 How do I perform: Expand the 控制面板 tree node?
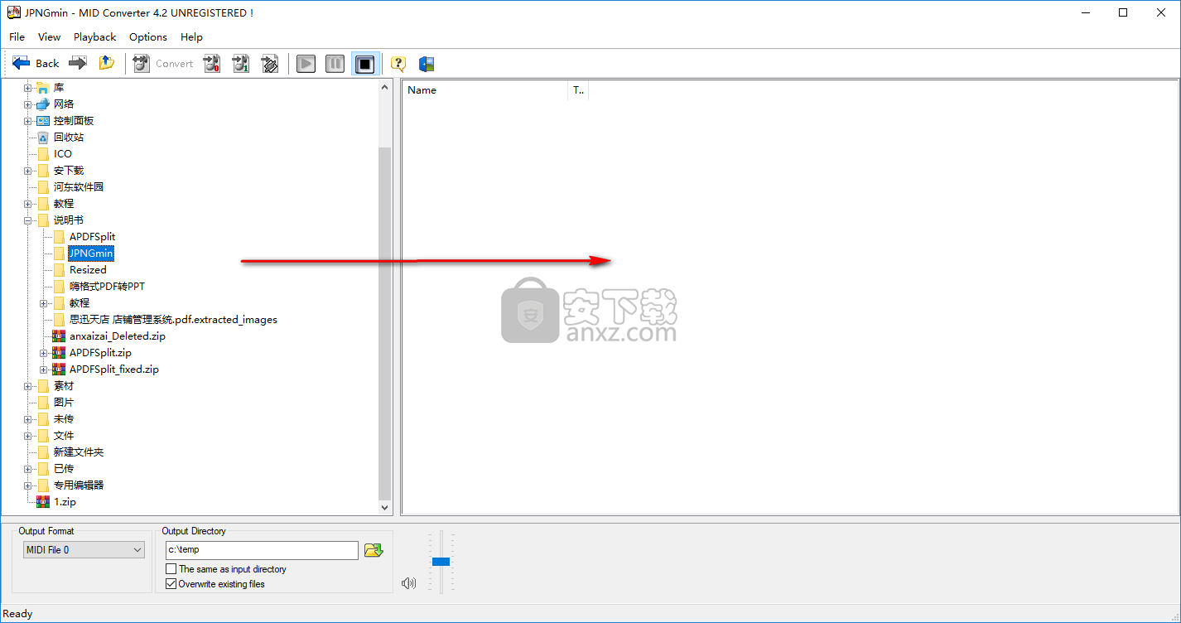[28, 121]
